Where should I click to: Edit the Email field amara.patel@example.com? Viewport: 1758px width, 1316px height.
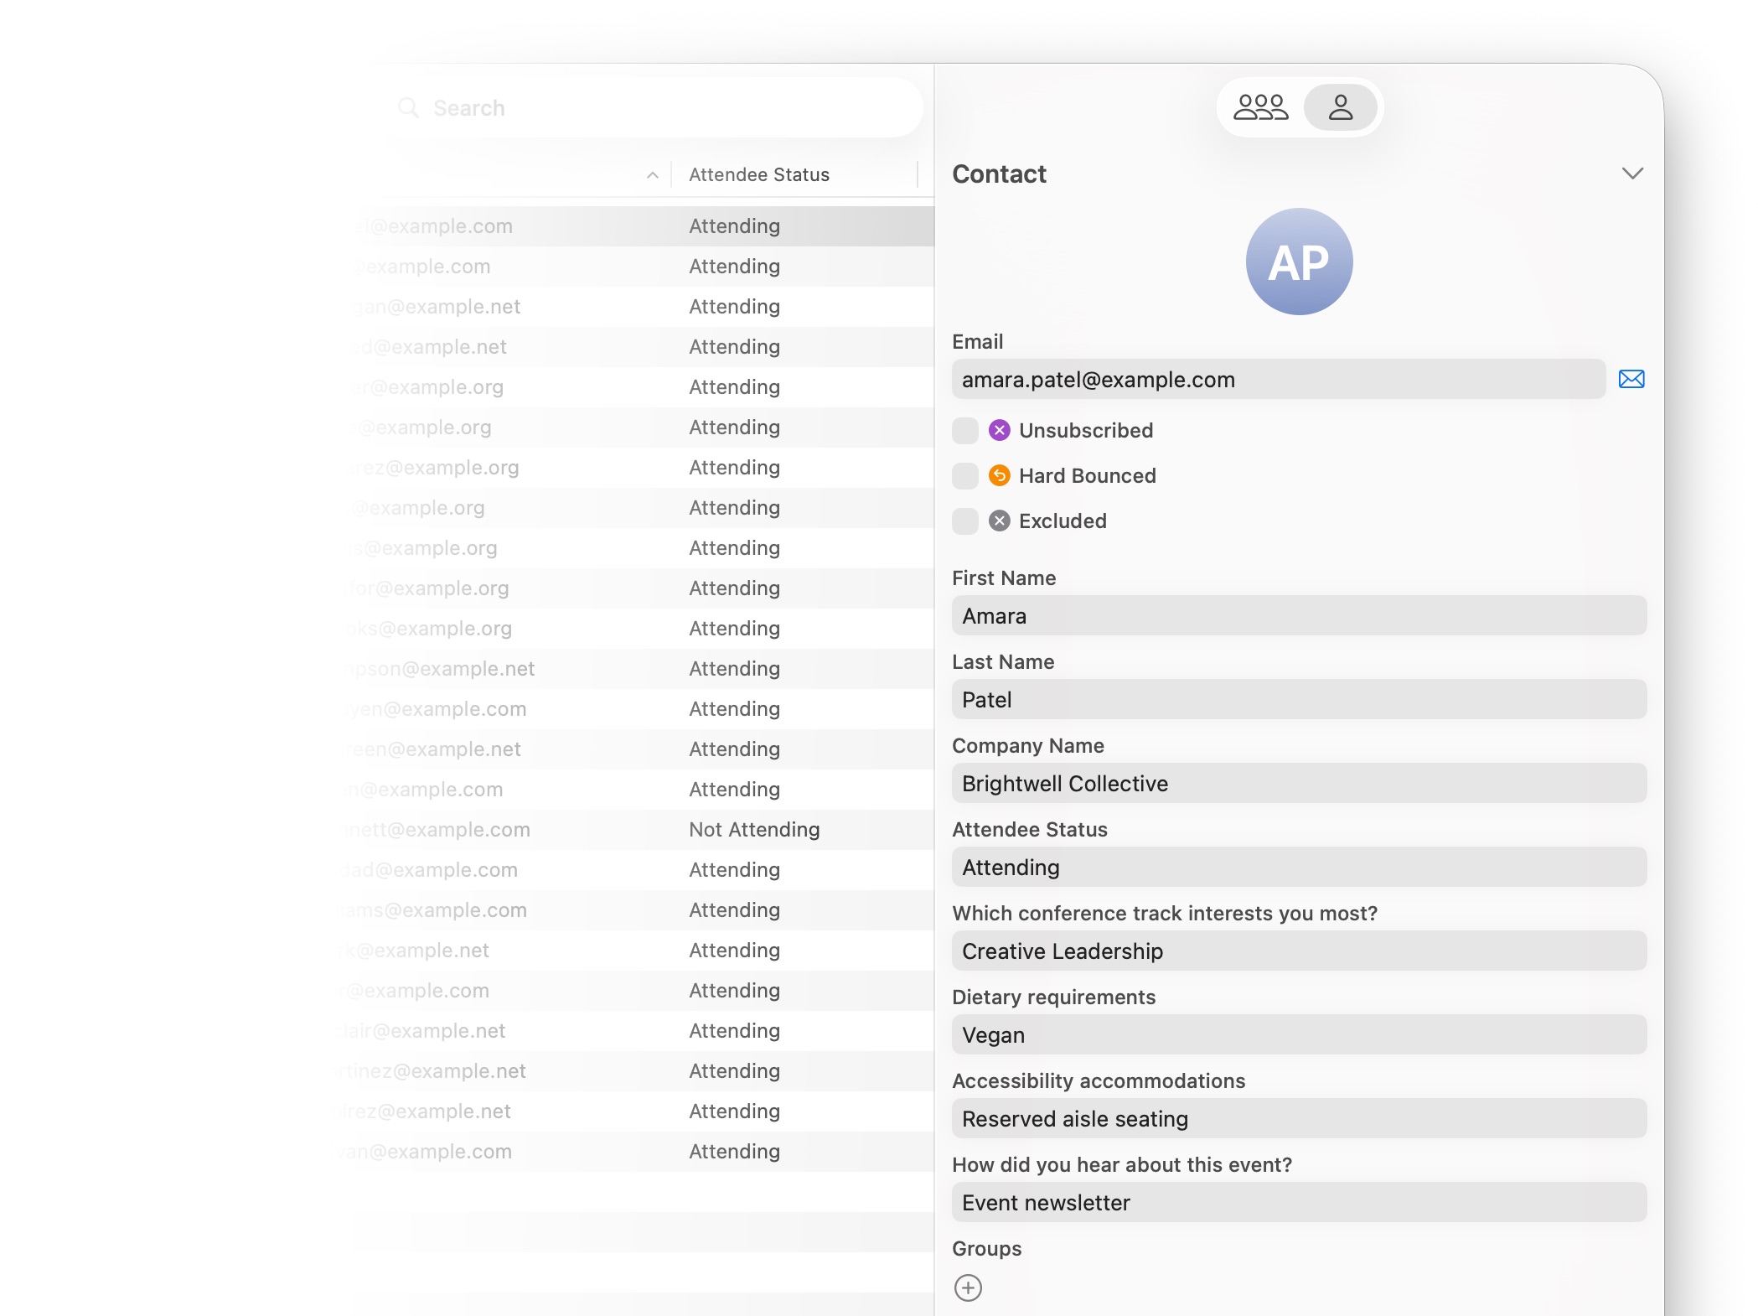[1278, 379]
